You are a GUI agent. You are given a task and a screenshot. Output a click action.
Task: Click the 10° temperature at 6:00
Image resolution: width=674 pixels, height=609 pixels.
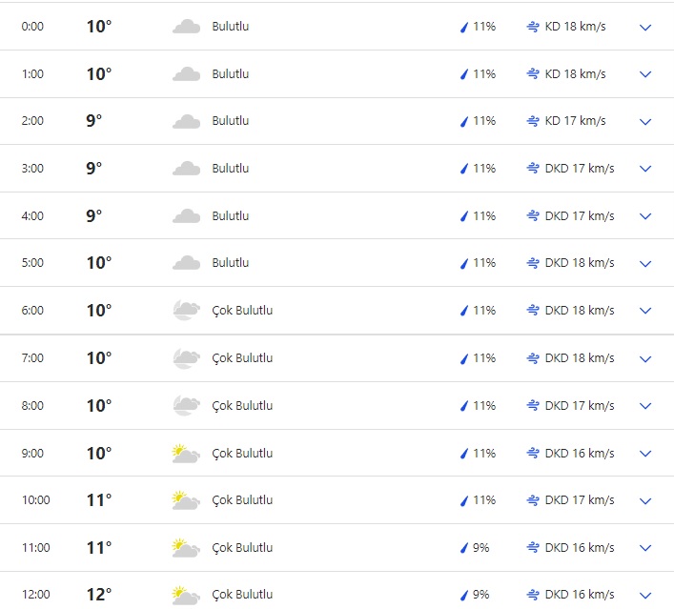point(98,311)
